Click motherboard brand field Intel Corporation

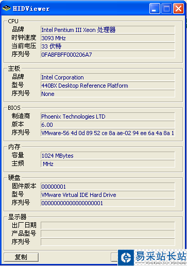(108, 77)
